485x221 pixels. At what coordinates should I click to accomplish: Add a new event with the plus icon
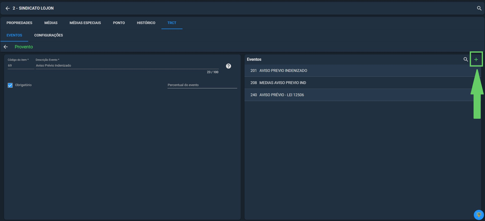(476, 59)
